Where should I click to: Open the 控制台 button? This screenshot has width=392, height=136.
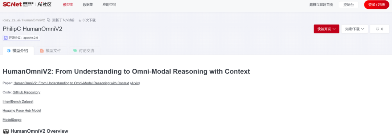348,5
